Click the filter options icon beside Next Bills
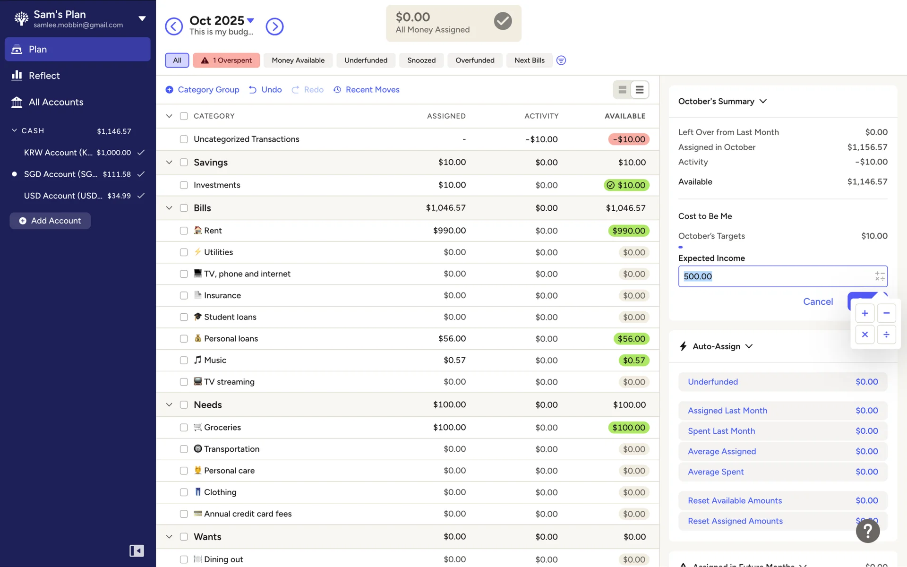This screenshot has height=567, width=907. (x=561, y=60)
